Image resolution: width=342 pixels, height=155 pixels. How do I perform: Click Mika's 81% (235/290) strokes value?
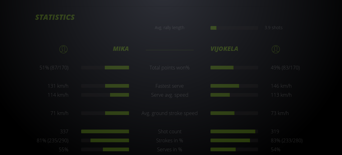click(x=53, y=140)
